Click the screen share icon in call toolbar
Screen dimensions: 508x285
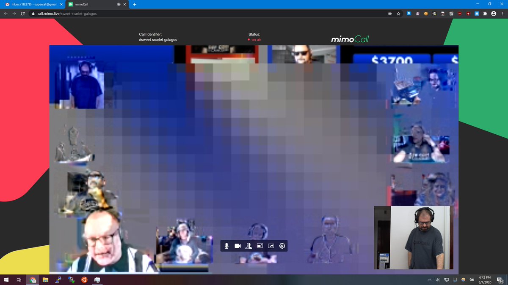[x=271, y=246]
